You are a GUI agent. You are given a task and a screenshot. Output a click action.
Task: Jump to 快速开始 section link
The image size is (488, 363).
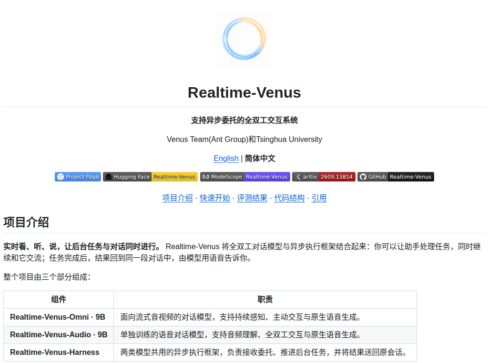(215, 198)
